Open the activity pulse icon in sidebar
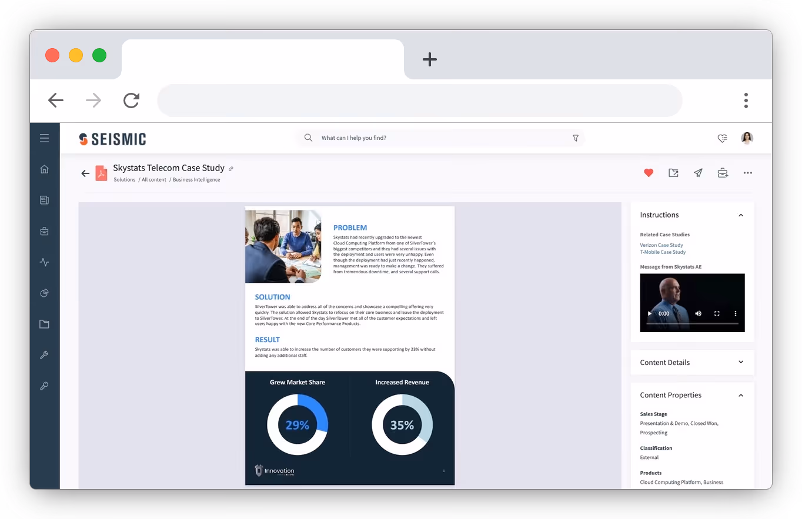This screenshot has width=802, height=519. [44, 262]
